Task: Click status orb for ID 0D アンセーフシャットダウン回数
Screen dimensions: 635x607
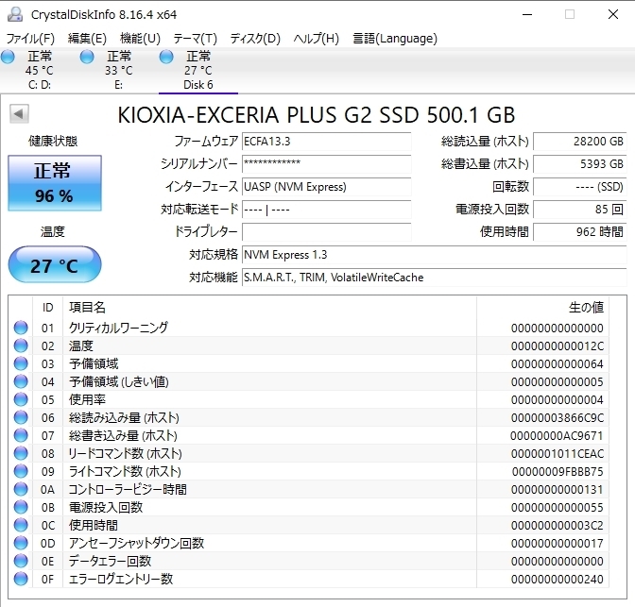Action: click(x=21, y=543)
